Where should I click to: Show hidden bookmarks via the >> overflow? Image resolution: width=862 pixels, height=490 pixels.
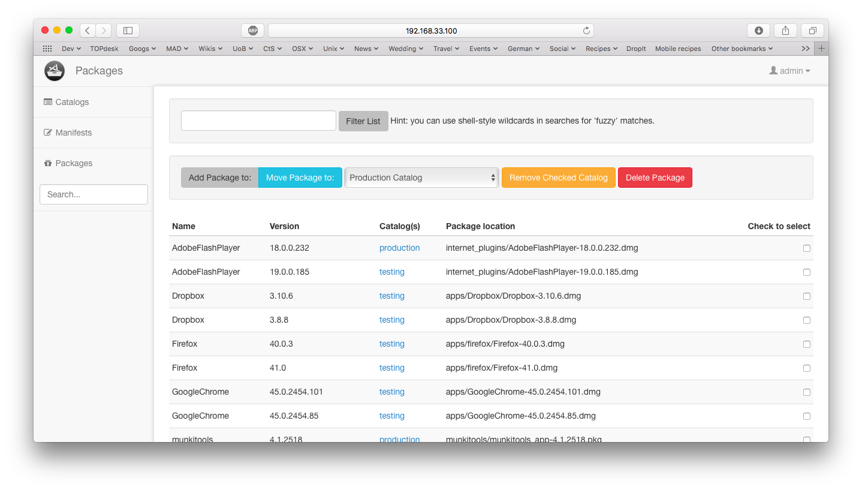(x=805, y=49)
